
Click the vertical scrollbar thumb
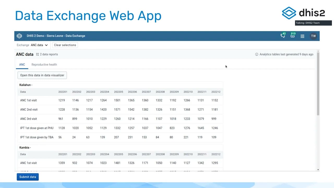tap(318, 84)
